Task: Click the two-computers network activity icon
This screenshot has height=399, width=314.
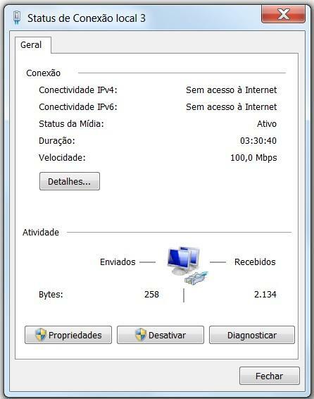Action: click(x=184, y=261)
